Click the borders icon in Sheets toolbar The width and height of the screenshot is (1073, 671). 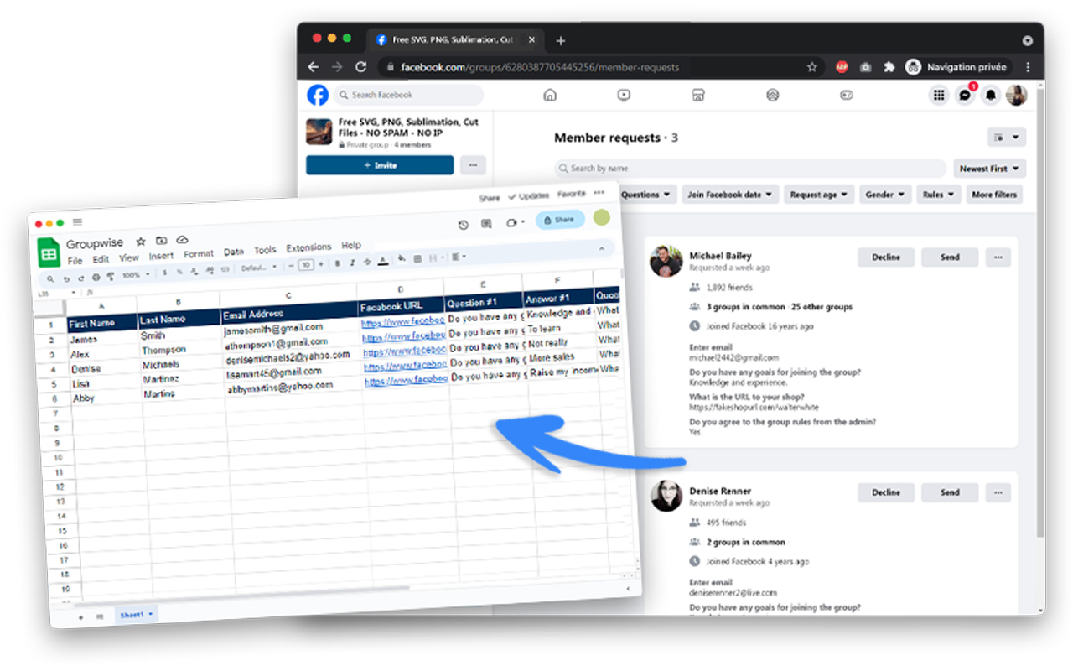pyautogui.click(x=417, y=258)
